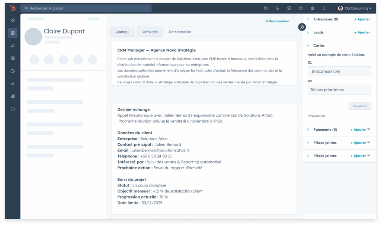The width and height of the screenshot is (381, 226).
Task: Click the HubSpot sprocket logo
Action: coord(13,8)
